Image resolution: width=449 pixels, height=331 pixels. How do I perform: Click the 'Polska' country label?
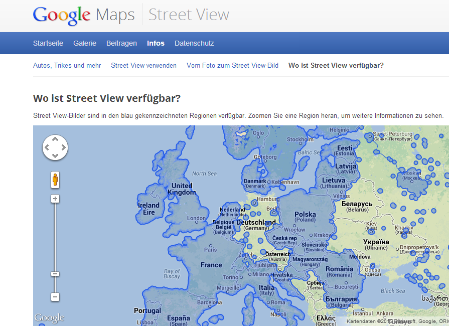[305, 214]
